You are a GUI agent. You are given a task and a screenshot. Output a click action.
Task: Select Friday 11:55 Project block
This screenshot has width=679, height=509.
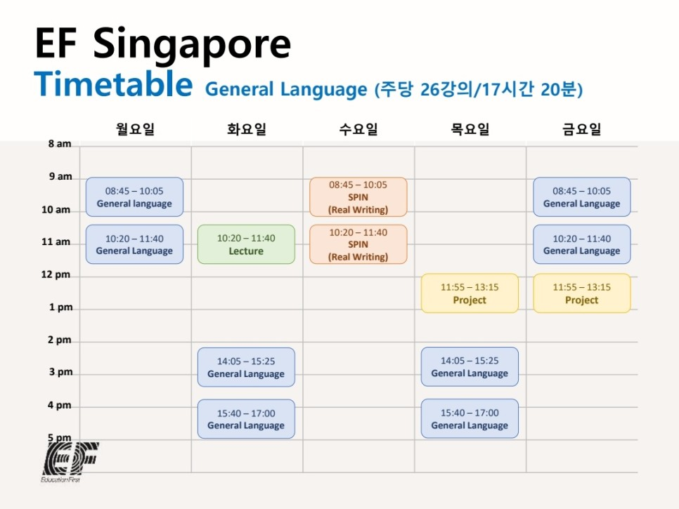click(581, 293)
